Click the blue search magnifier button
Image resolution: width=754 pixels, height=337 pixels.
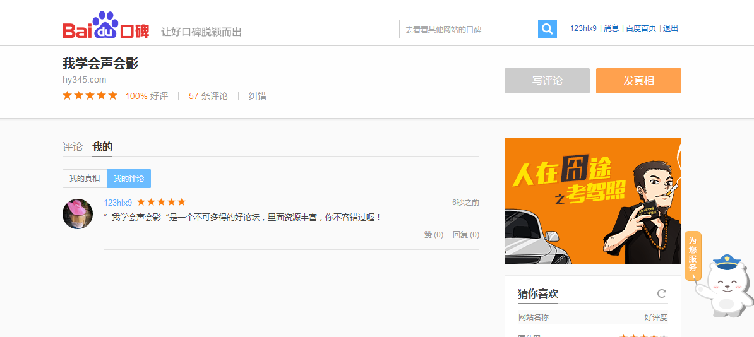tap(548, 29)
